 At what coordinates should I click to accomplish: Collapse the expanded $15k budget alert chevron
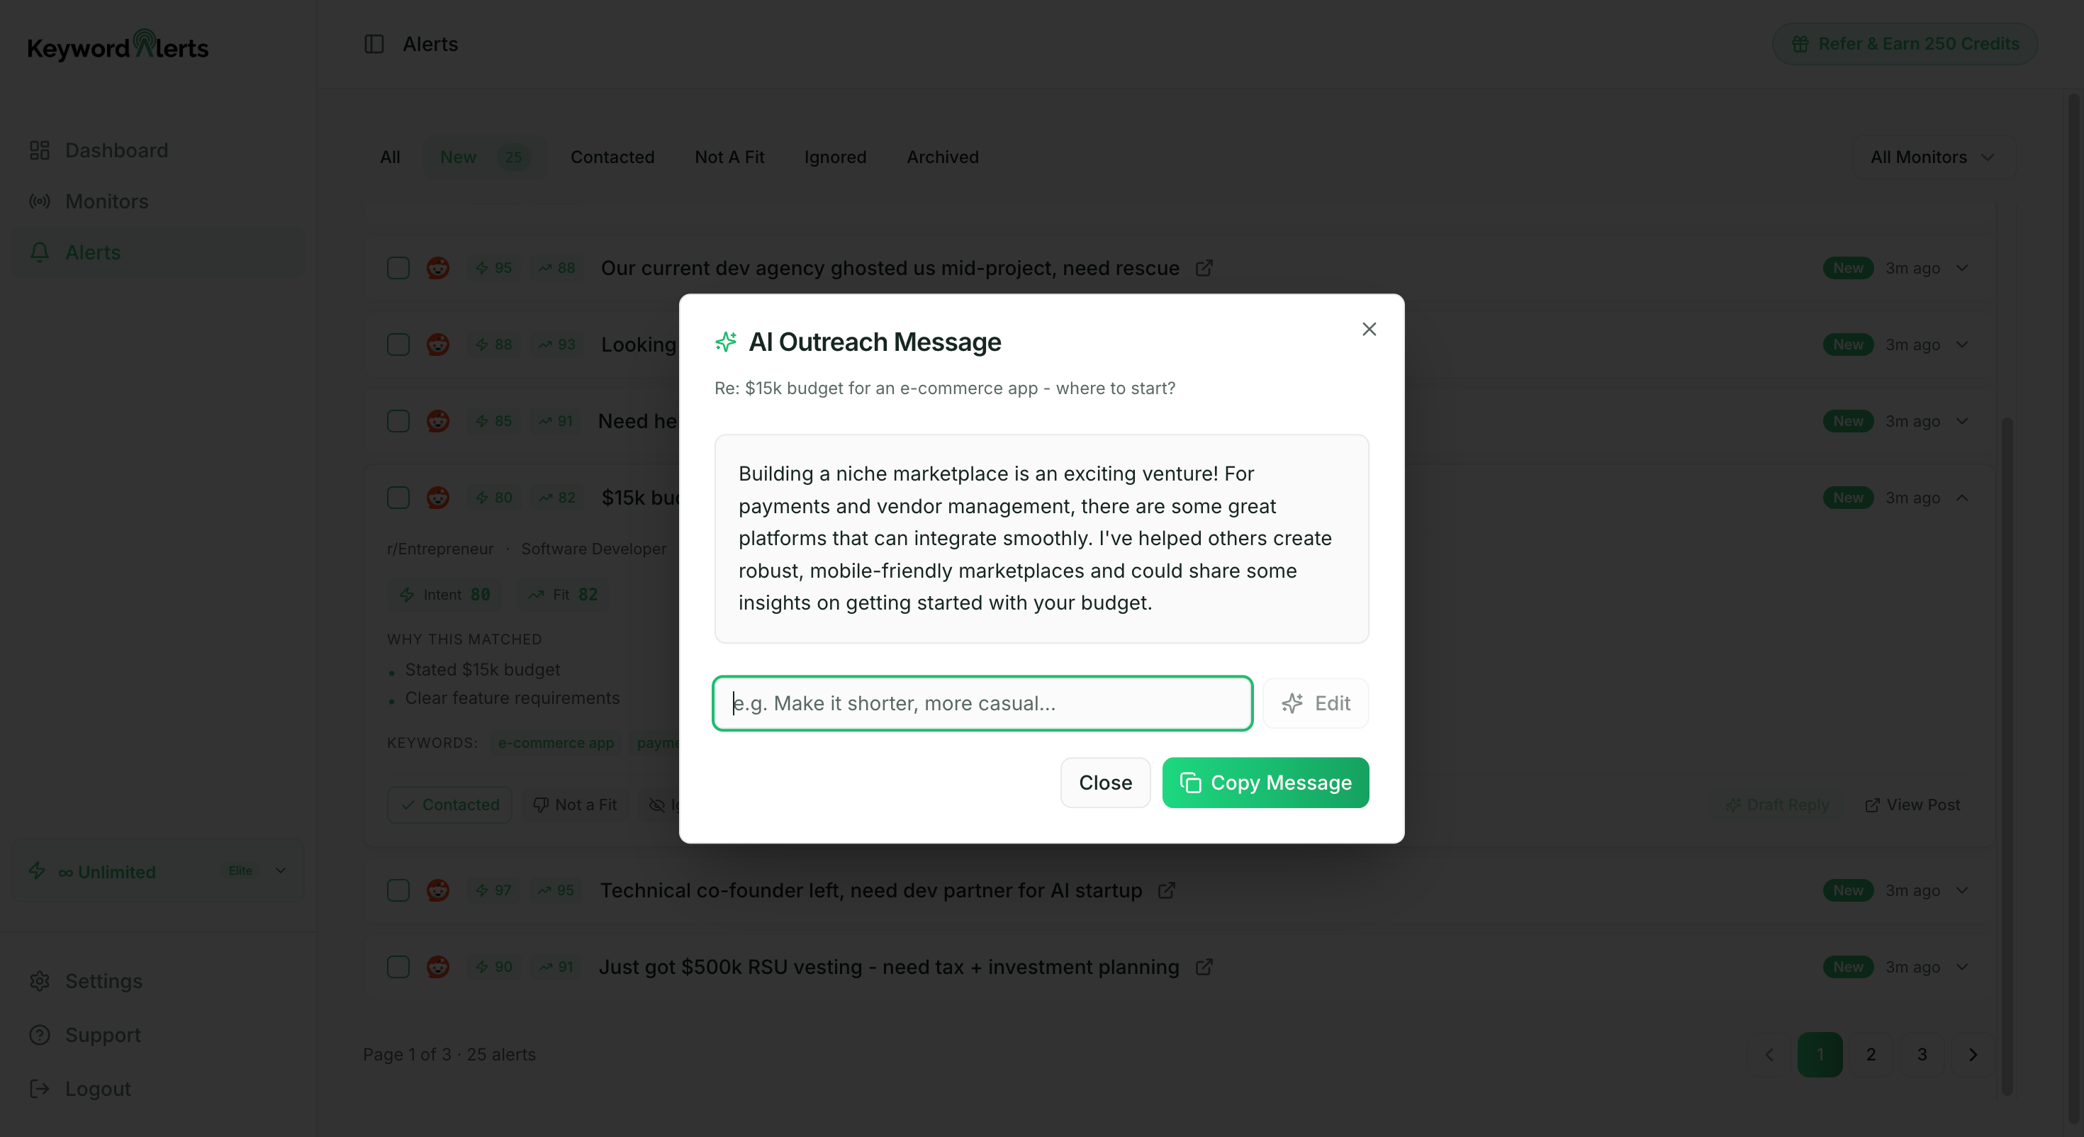(x=1962, y=498)
